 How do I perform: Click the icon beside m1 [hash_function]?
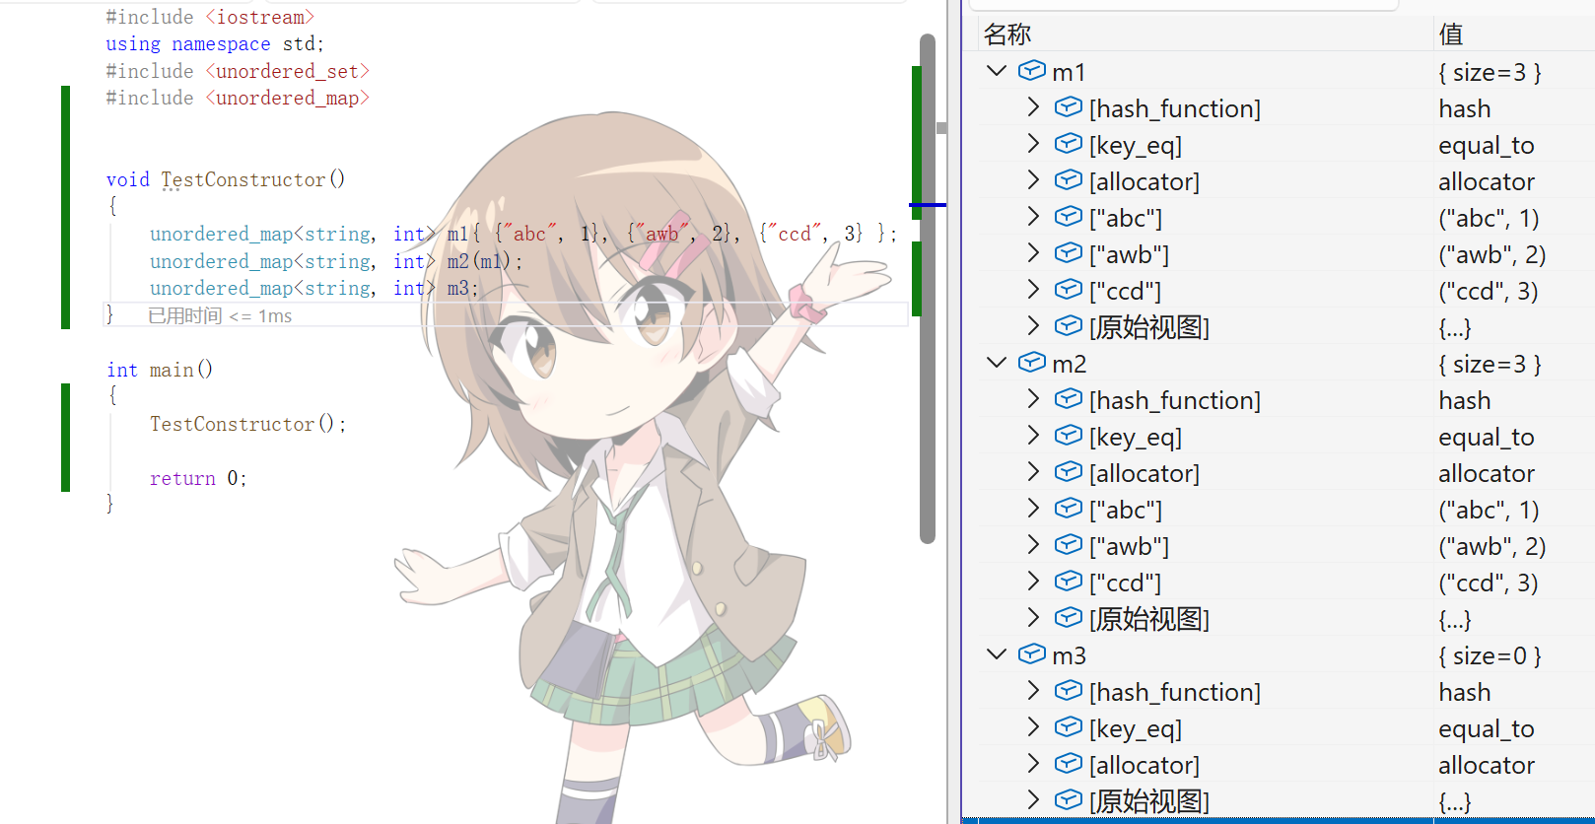coord(1068,107)
